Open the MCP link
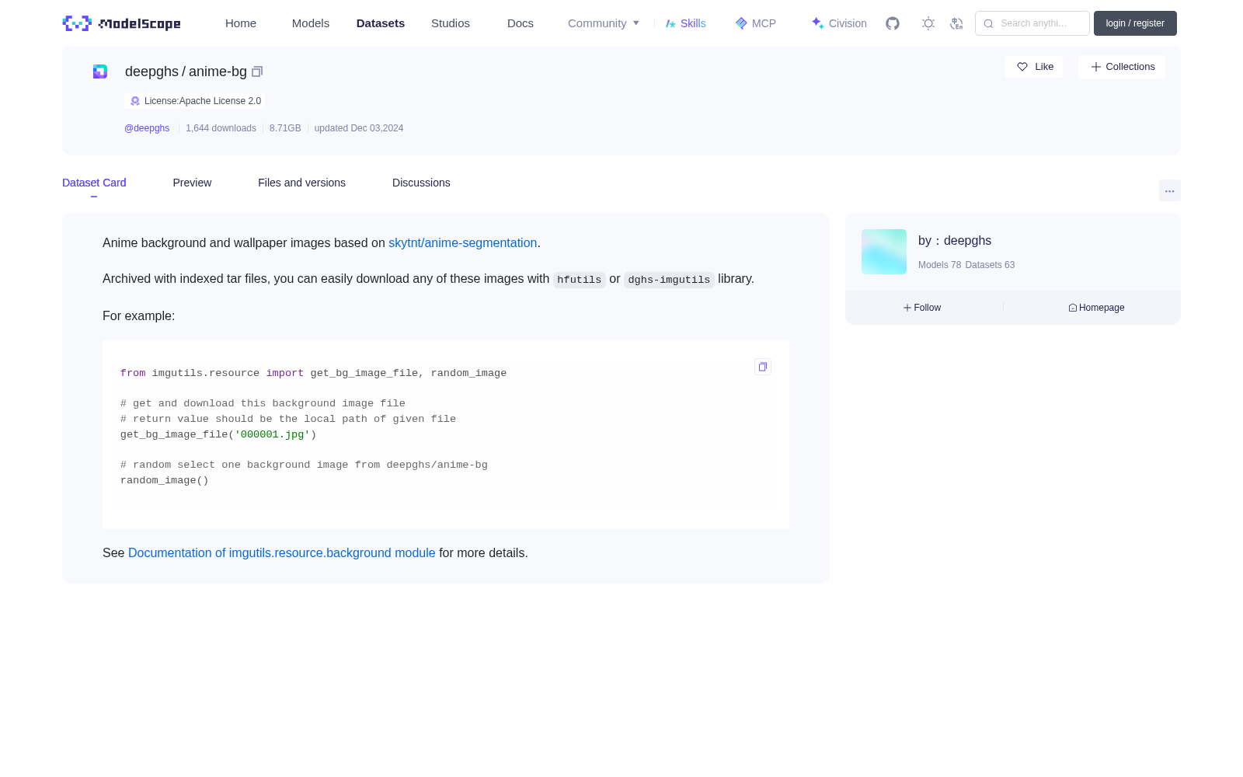The height and width of the screenshot is (777, 1243). 756,23
